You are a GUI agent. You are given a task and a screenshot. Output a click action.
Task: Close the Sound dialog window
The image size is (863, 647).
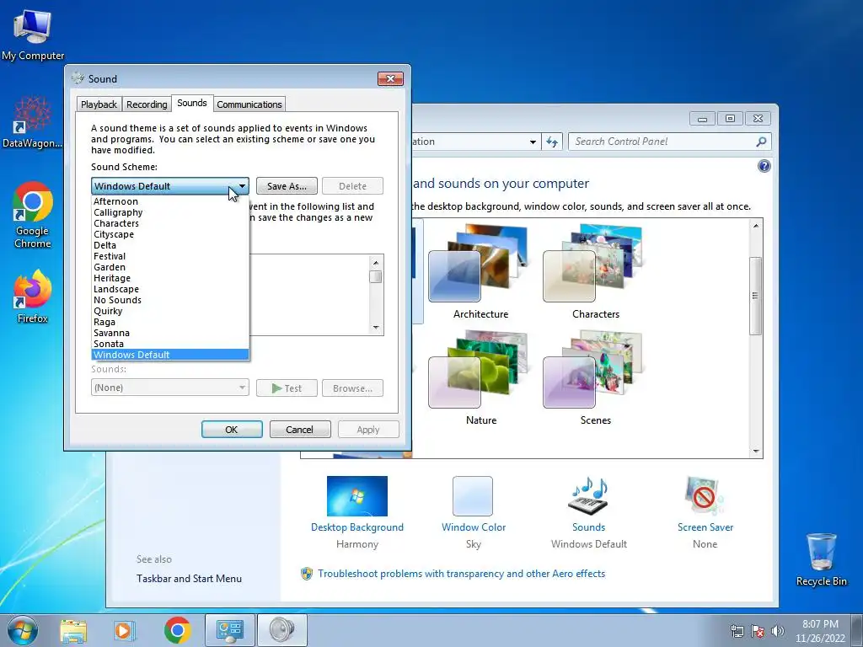click(390, 78)
